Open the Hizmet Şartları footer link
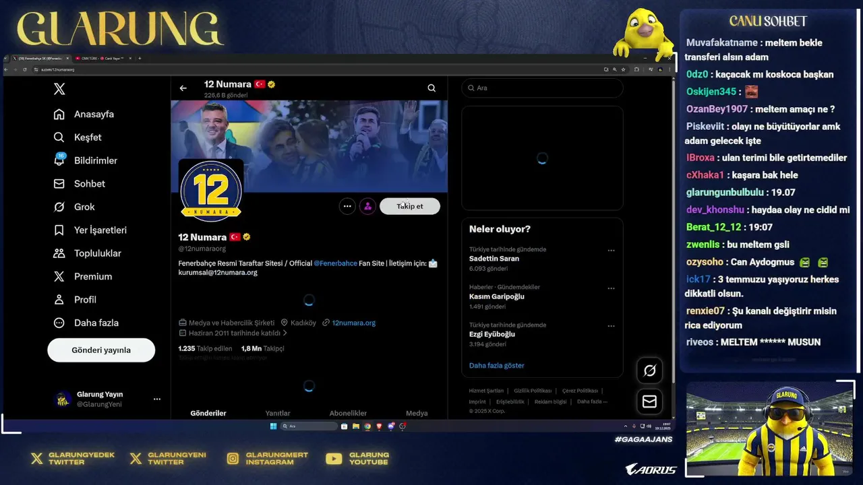 coord(486,391)
